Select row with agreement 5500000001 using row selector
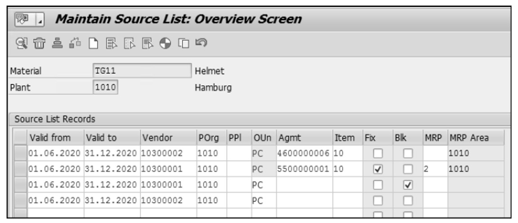The image size is (518, 223). click(20, 169)
